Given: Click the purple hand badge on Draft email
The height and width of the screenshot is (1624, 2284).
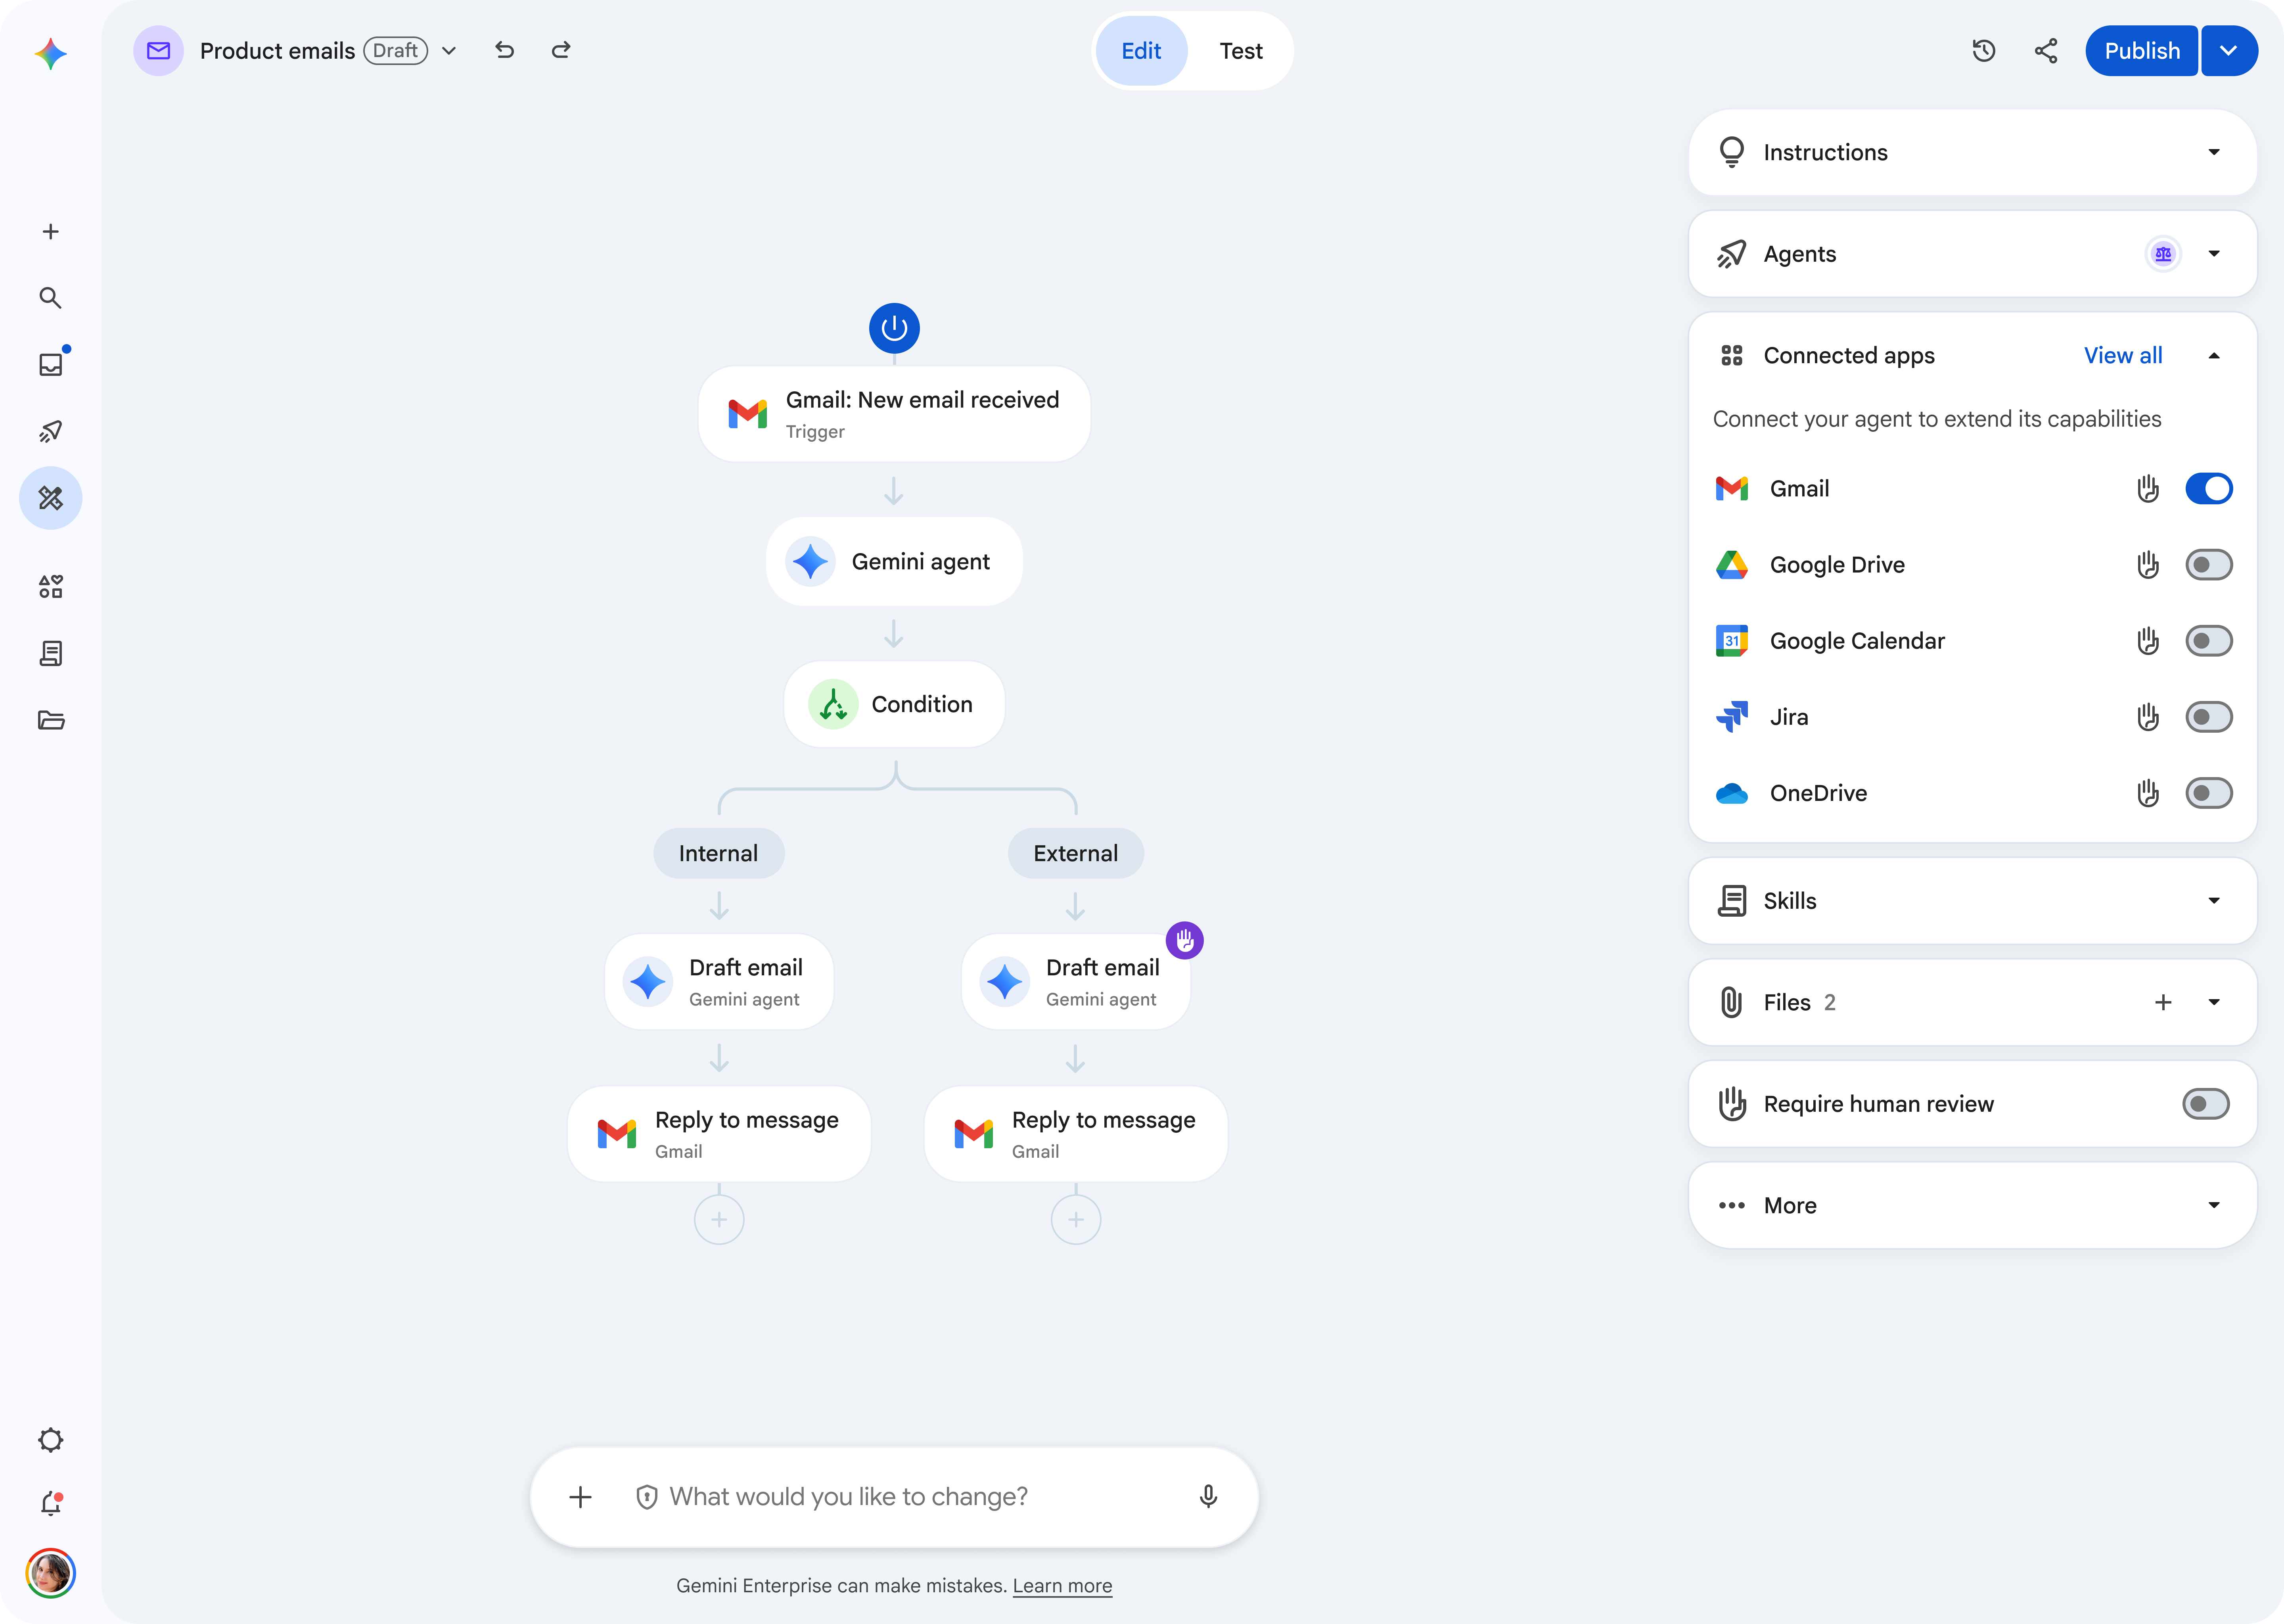Looking at the screenshot, I should click(x=1185, y=940).
